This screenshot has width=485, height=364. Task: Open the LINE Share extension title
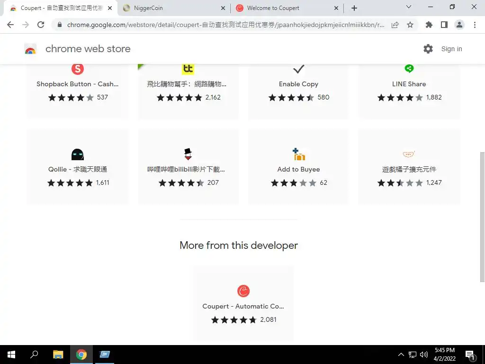coord(409,84)
